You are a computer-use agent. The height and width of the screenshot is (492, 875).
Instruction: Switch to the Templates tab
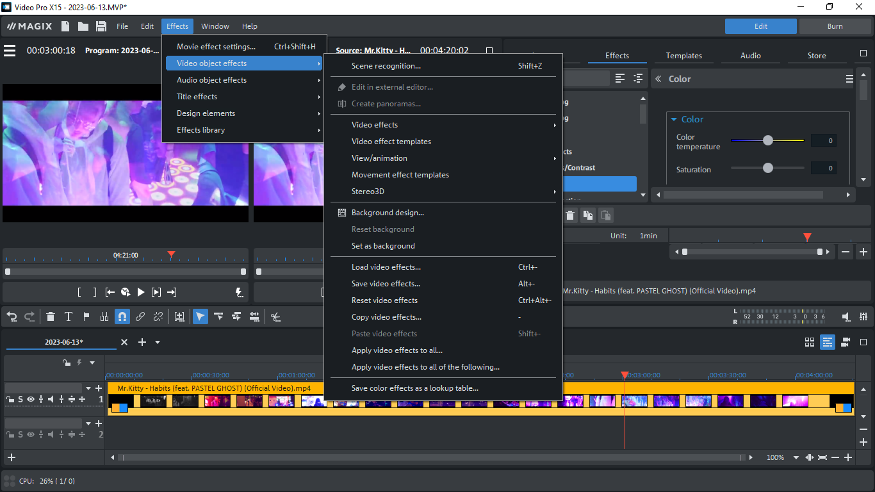point(683,56)
